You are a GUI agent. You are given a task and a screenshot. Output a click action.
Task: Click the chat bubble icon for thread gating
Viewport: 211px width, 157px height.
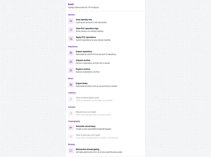click(71, 151)
